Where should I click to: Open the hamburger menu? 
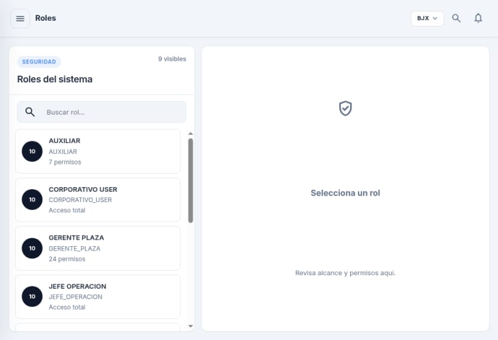coord(20,18)
